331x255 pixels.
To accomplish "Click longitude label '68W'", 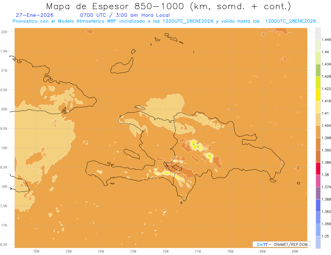I will (295, 251).
